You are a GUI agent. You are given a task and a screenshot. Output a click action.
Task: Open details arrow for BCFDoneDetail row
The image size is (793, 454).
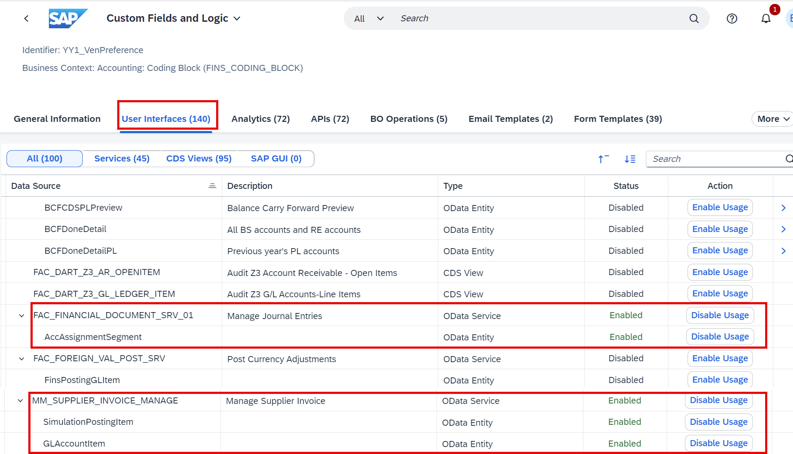click(783, 229)
